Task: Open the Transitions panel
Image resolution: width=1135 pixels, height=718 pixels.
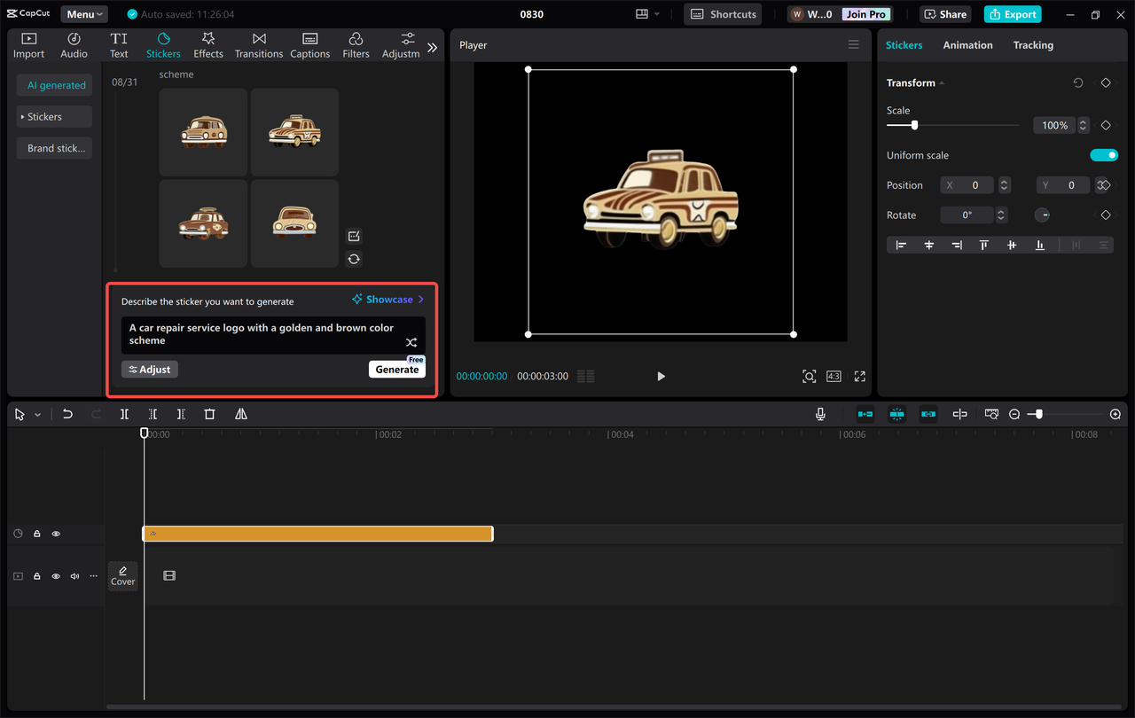Action: [x=258, y=44]
